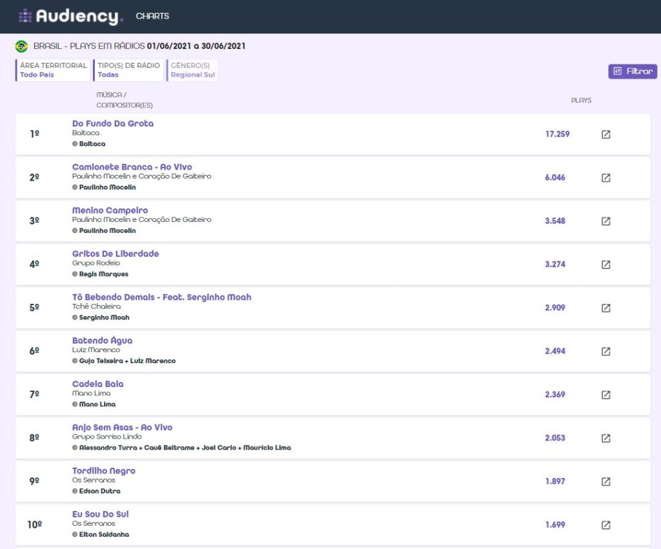
Task: Open external link icon for Menino Campeiro
Action: [605, 221]
